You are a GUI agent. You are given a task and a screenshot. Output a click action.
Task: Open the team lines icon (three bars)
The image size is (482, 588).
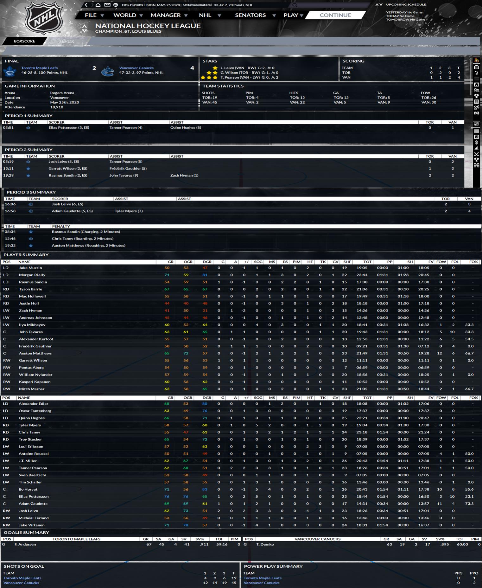(476, 79)
